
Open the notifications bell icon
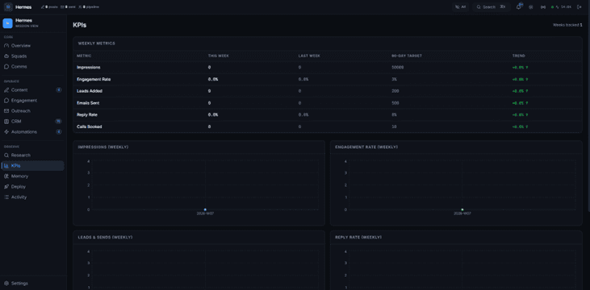pyautogui.click(x=518, y=6)
